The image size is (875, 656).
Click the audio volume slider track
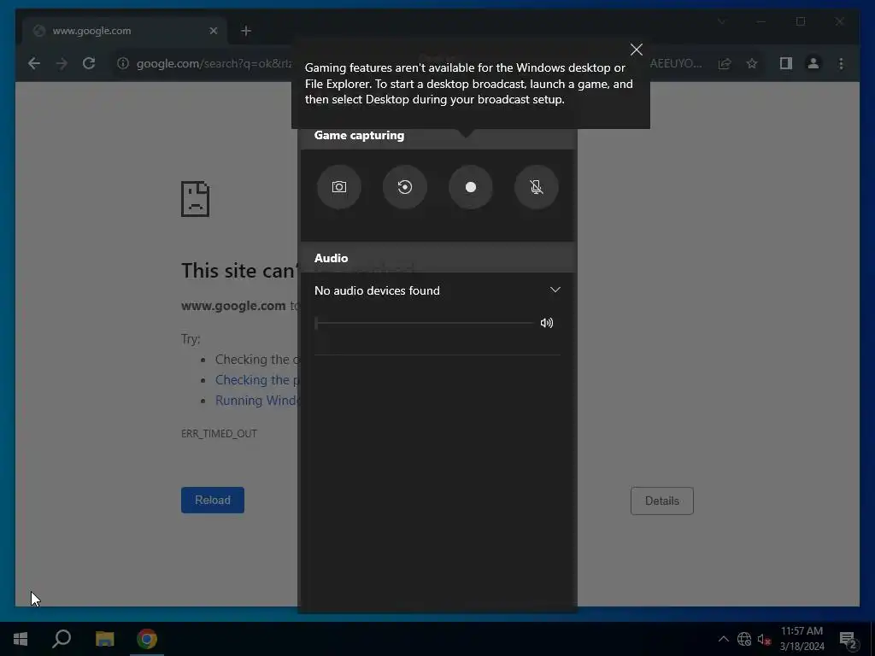coord(424,323)
